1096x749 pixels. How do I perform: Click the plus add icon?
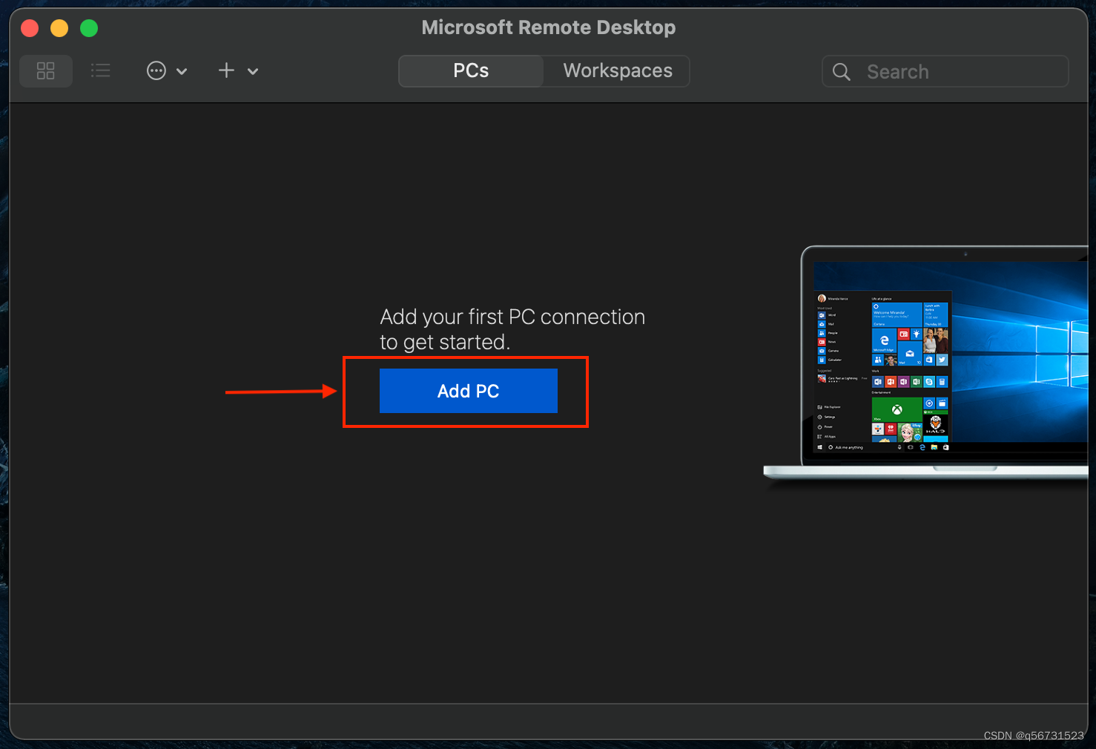coord(226,70)
